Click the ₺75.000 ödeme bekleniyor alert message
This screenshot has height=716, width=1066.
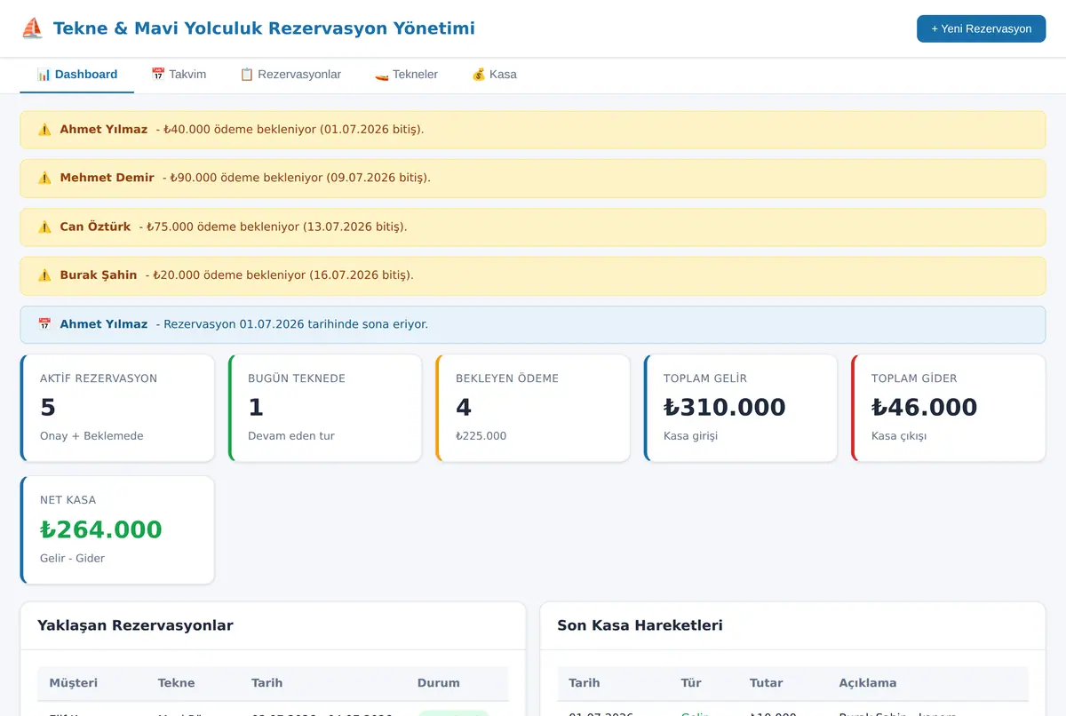(273, 227)
